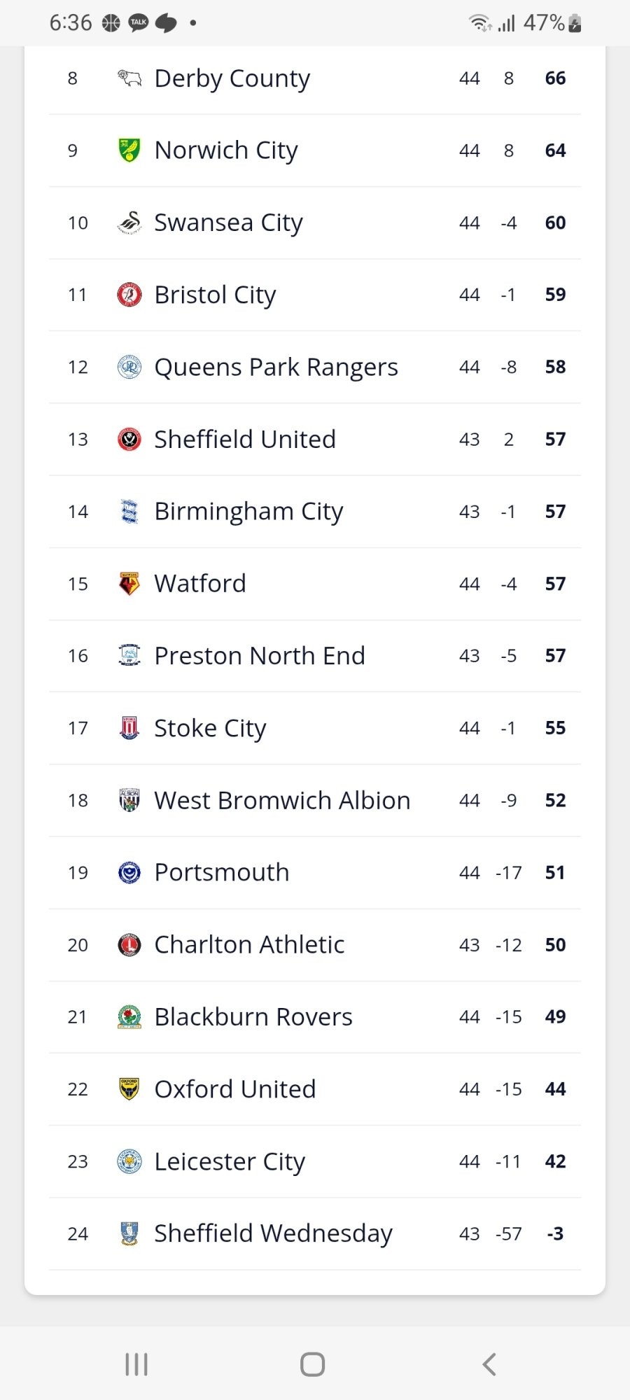
Task: Tap the Blackburn Rovers rose crest
Action: 129,1016
